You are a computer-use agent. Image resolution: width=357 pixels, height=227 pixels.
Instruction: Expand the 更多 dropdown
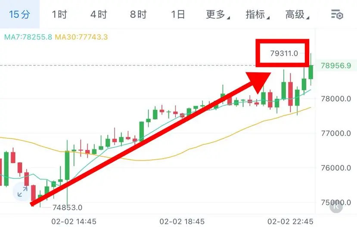coord(217,15)
